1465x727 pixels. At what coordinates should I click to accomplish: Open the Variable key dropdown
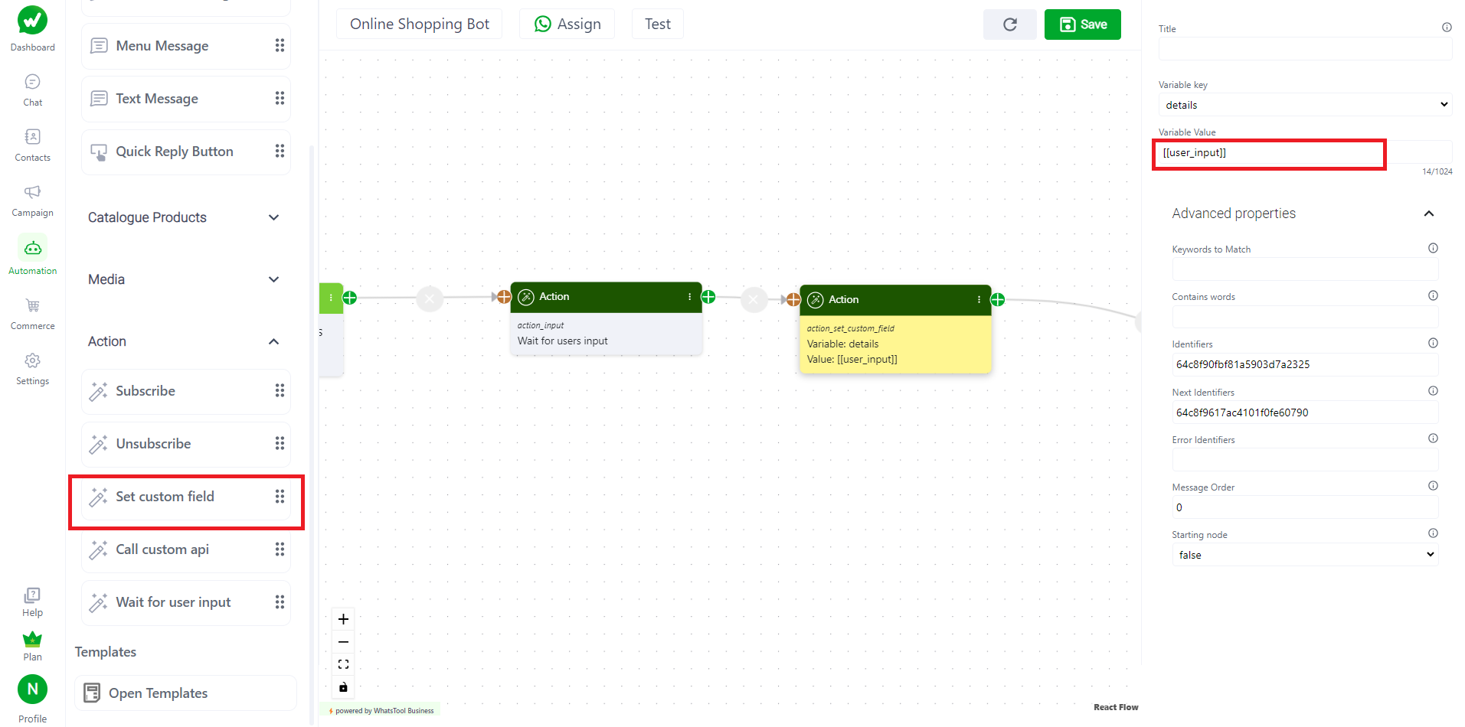tap(1305, 105)
